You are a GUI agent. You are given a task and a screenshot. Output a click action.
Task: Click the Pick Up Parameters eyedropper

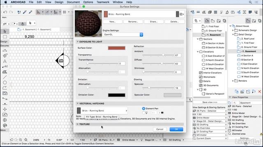(25, 12)
